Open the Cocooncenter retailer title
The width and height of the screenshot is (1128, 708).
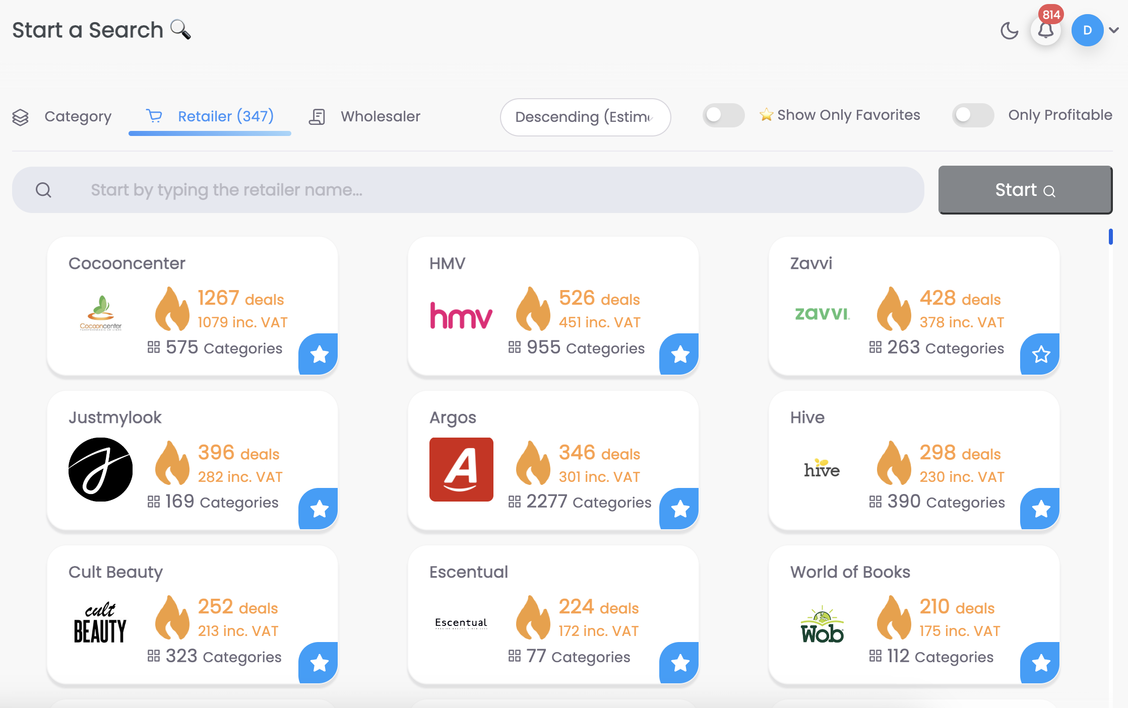coord(127,263)
